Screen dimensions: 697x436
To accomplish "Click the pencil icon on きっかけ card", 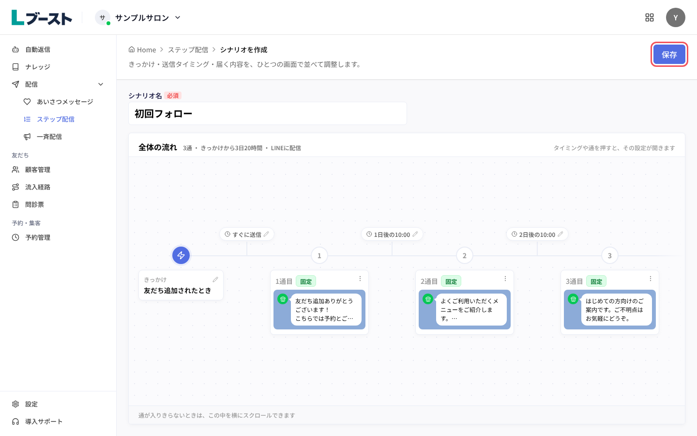I will tap(215, 280).
